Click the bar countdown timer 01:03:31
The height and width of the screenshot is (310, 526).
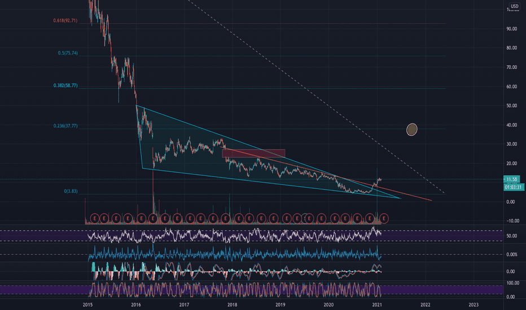click(x=514, y=187)
